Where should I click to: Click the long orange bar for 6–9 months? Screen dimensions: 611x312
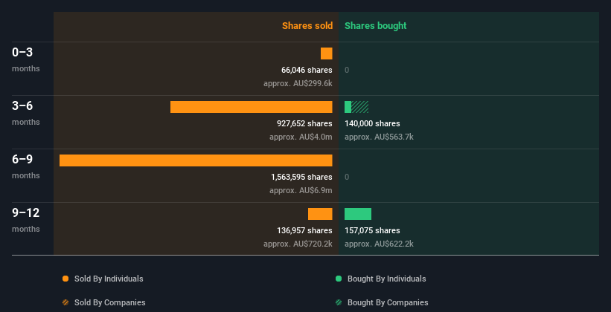(196, 160)
